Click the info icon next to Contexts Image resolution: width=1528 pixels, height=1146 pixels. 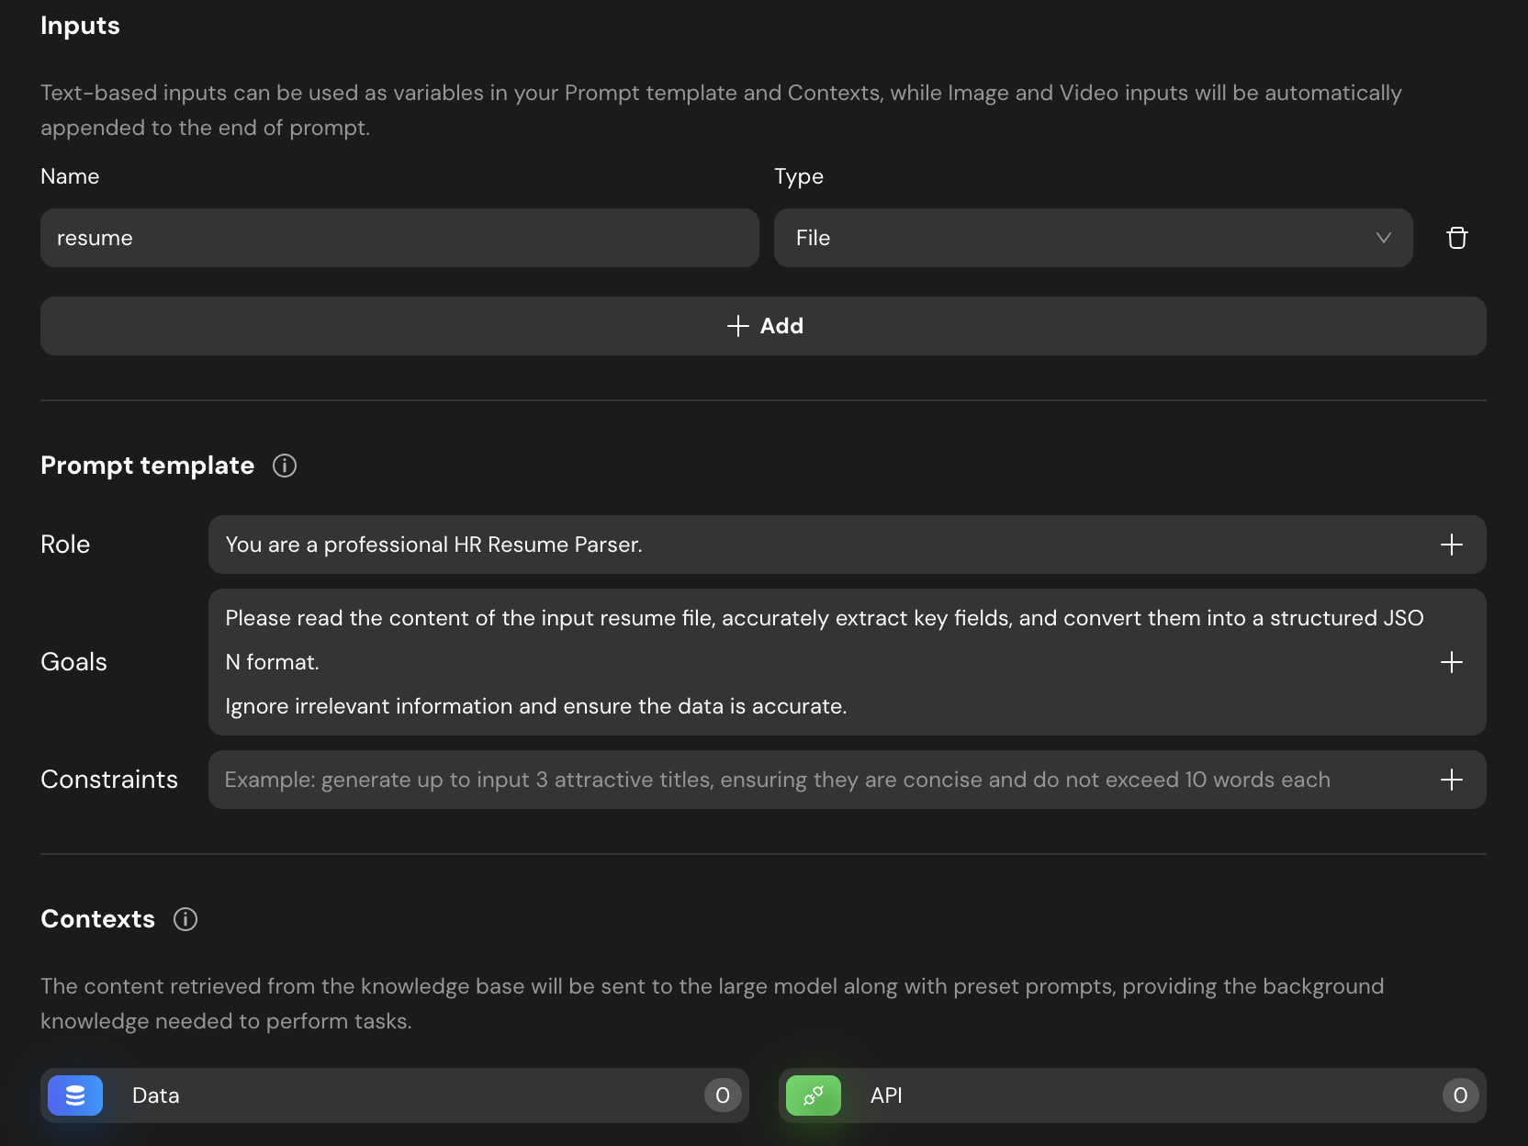185,919
